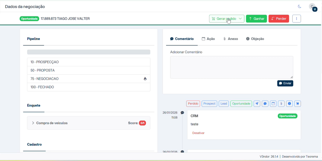Toggle the comment bubble filter icon
This screenshot has height=161, width=322.
coord(265,103)
